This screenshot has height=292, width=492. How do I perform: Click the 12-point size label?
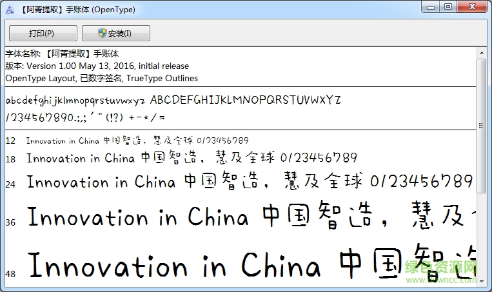pyautogui.click(x=10, y=141)
